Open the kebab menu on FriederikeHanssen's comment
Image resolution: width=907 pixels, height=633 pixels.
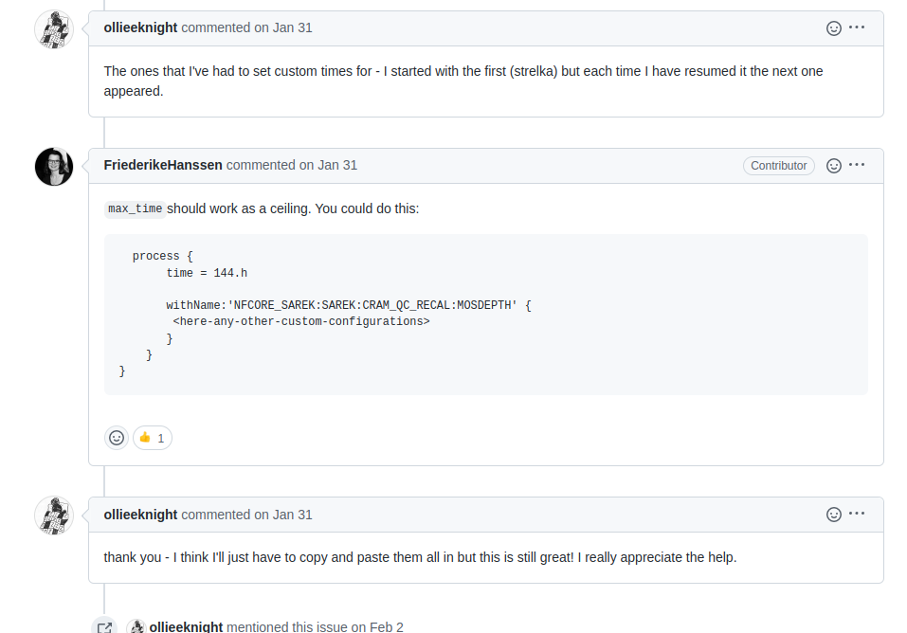[x=857, y=165]
